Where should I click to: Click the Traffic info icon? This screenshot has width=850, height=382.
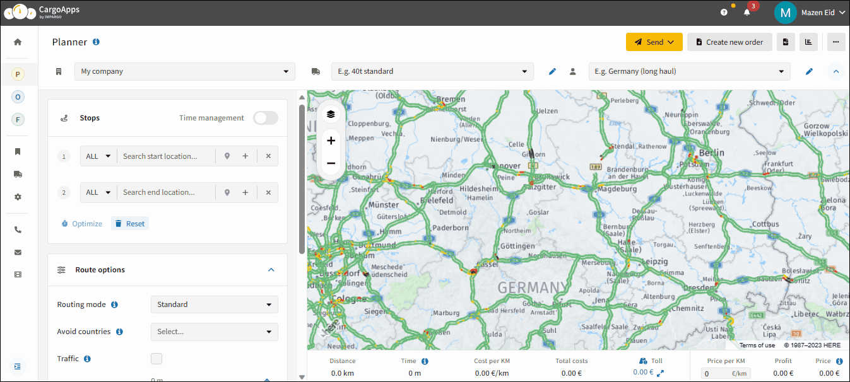coord(87,359)
